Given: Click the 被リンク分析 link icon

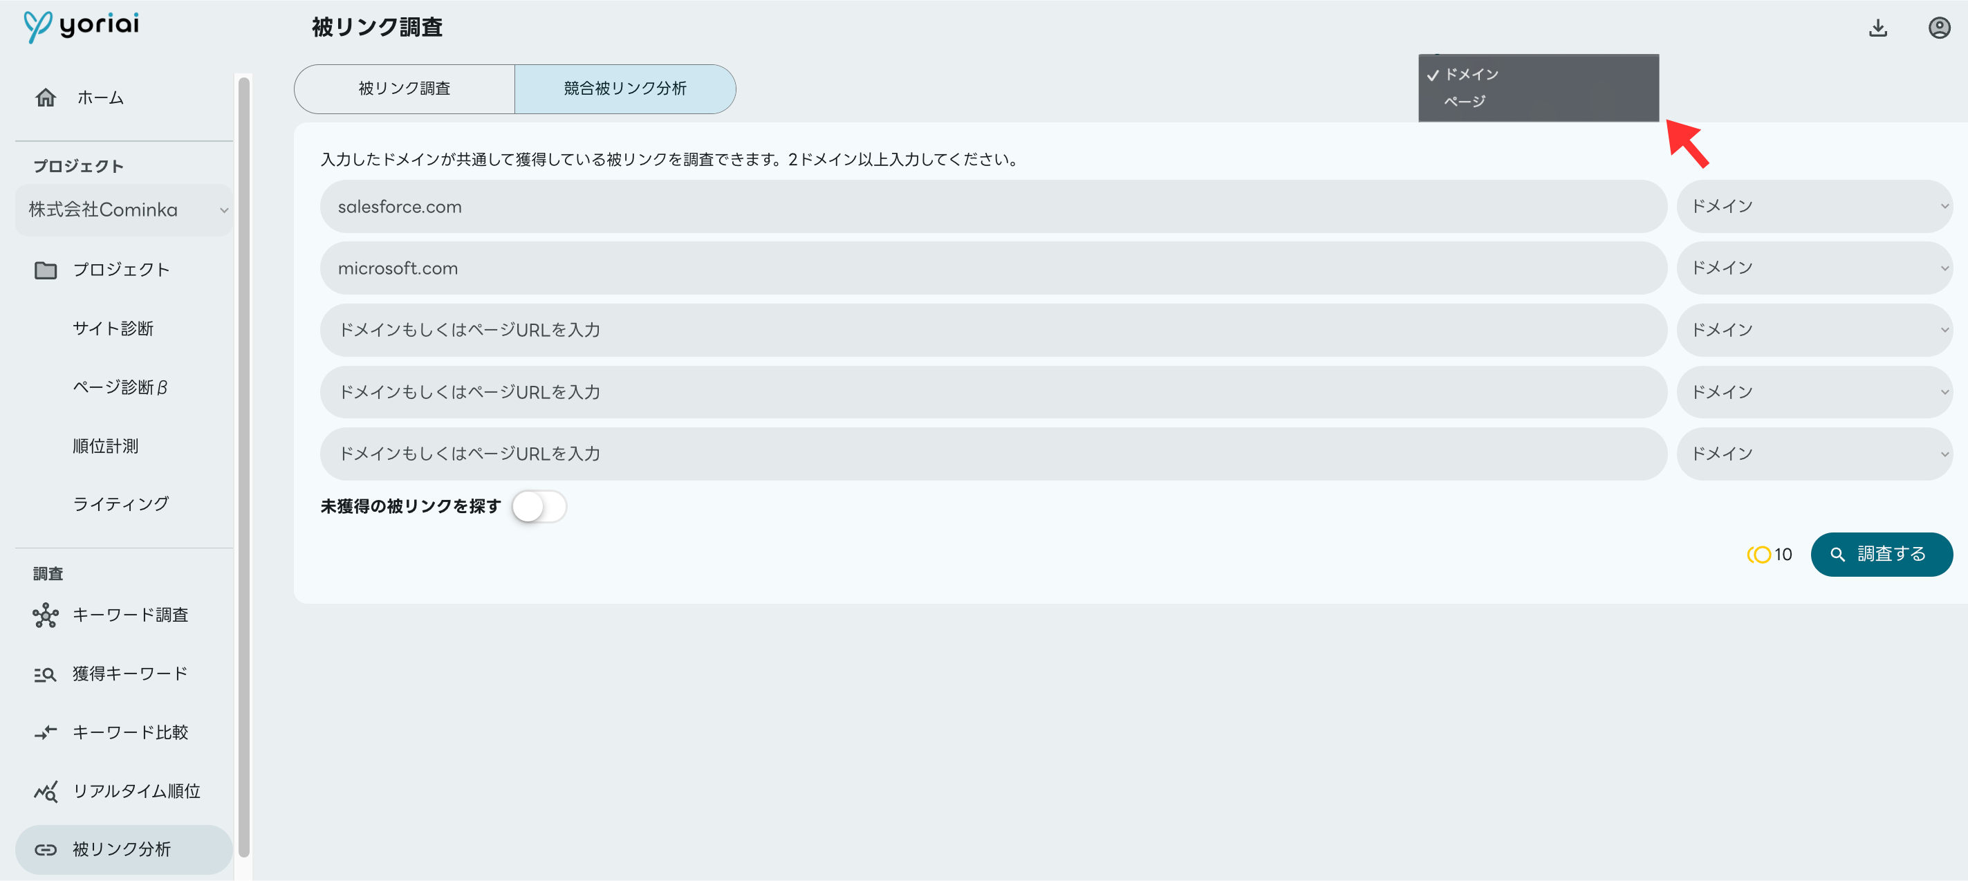Looking at the screenshot, I should tap(46, 850).
